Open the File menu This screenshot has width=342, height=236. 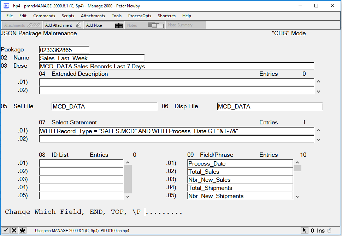point(10,16)
